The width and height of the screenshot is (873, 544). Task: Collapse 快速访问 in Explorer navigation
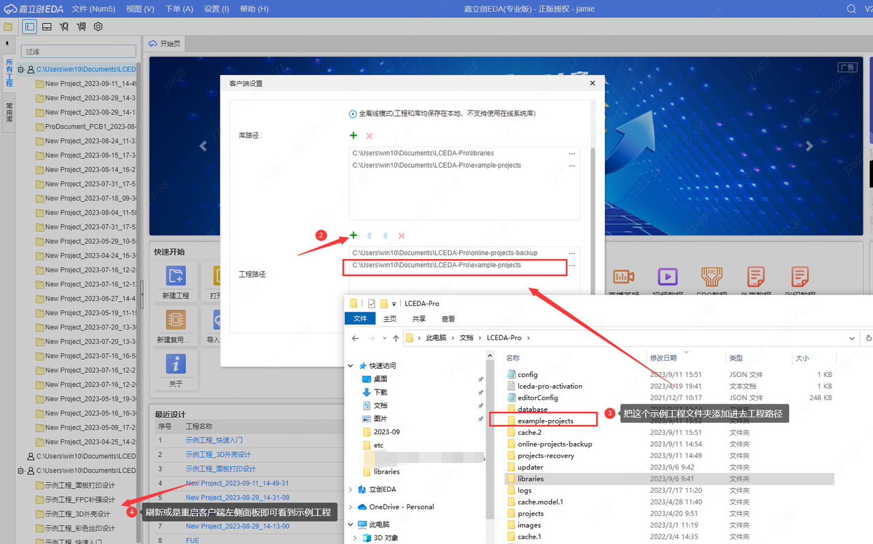click(x=352, y=366)
